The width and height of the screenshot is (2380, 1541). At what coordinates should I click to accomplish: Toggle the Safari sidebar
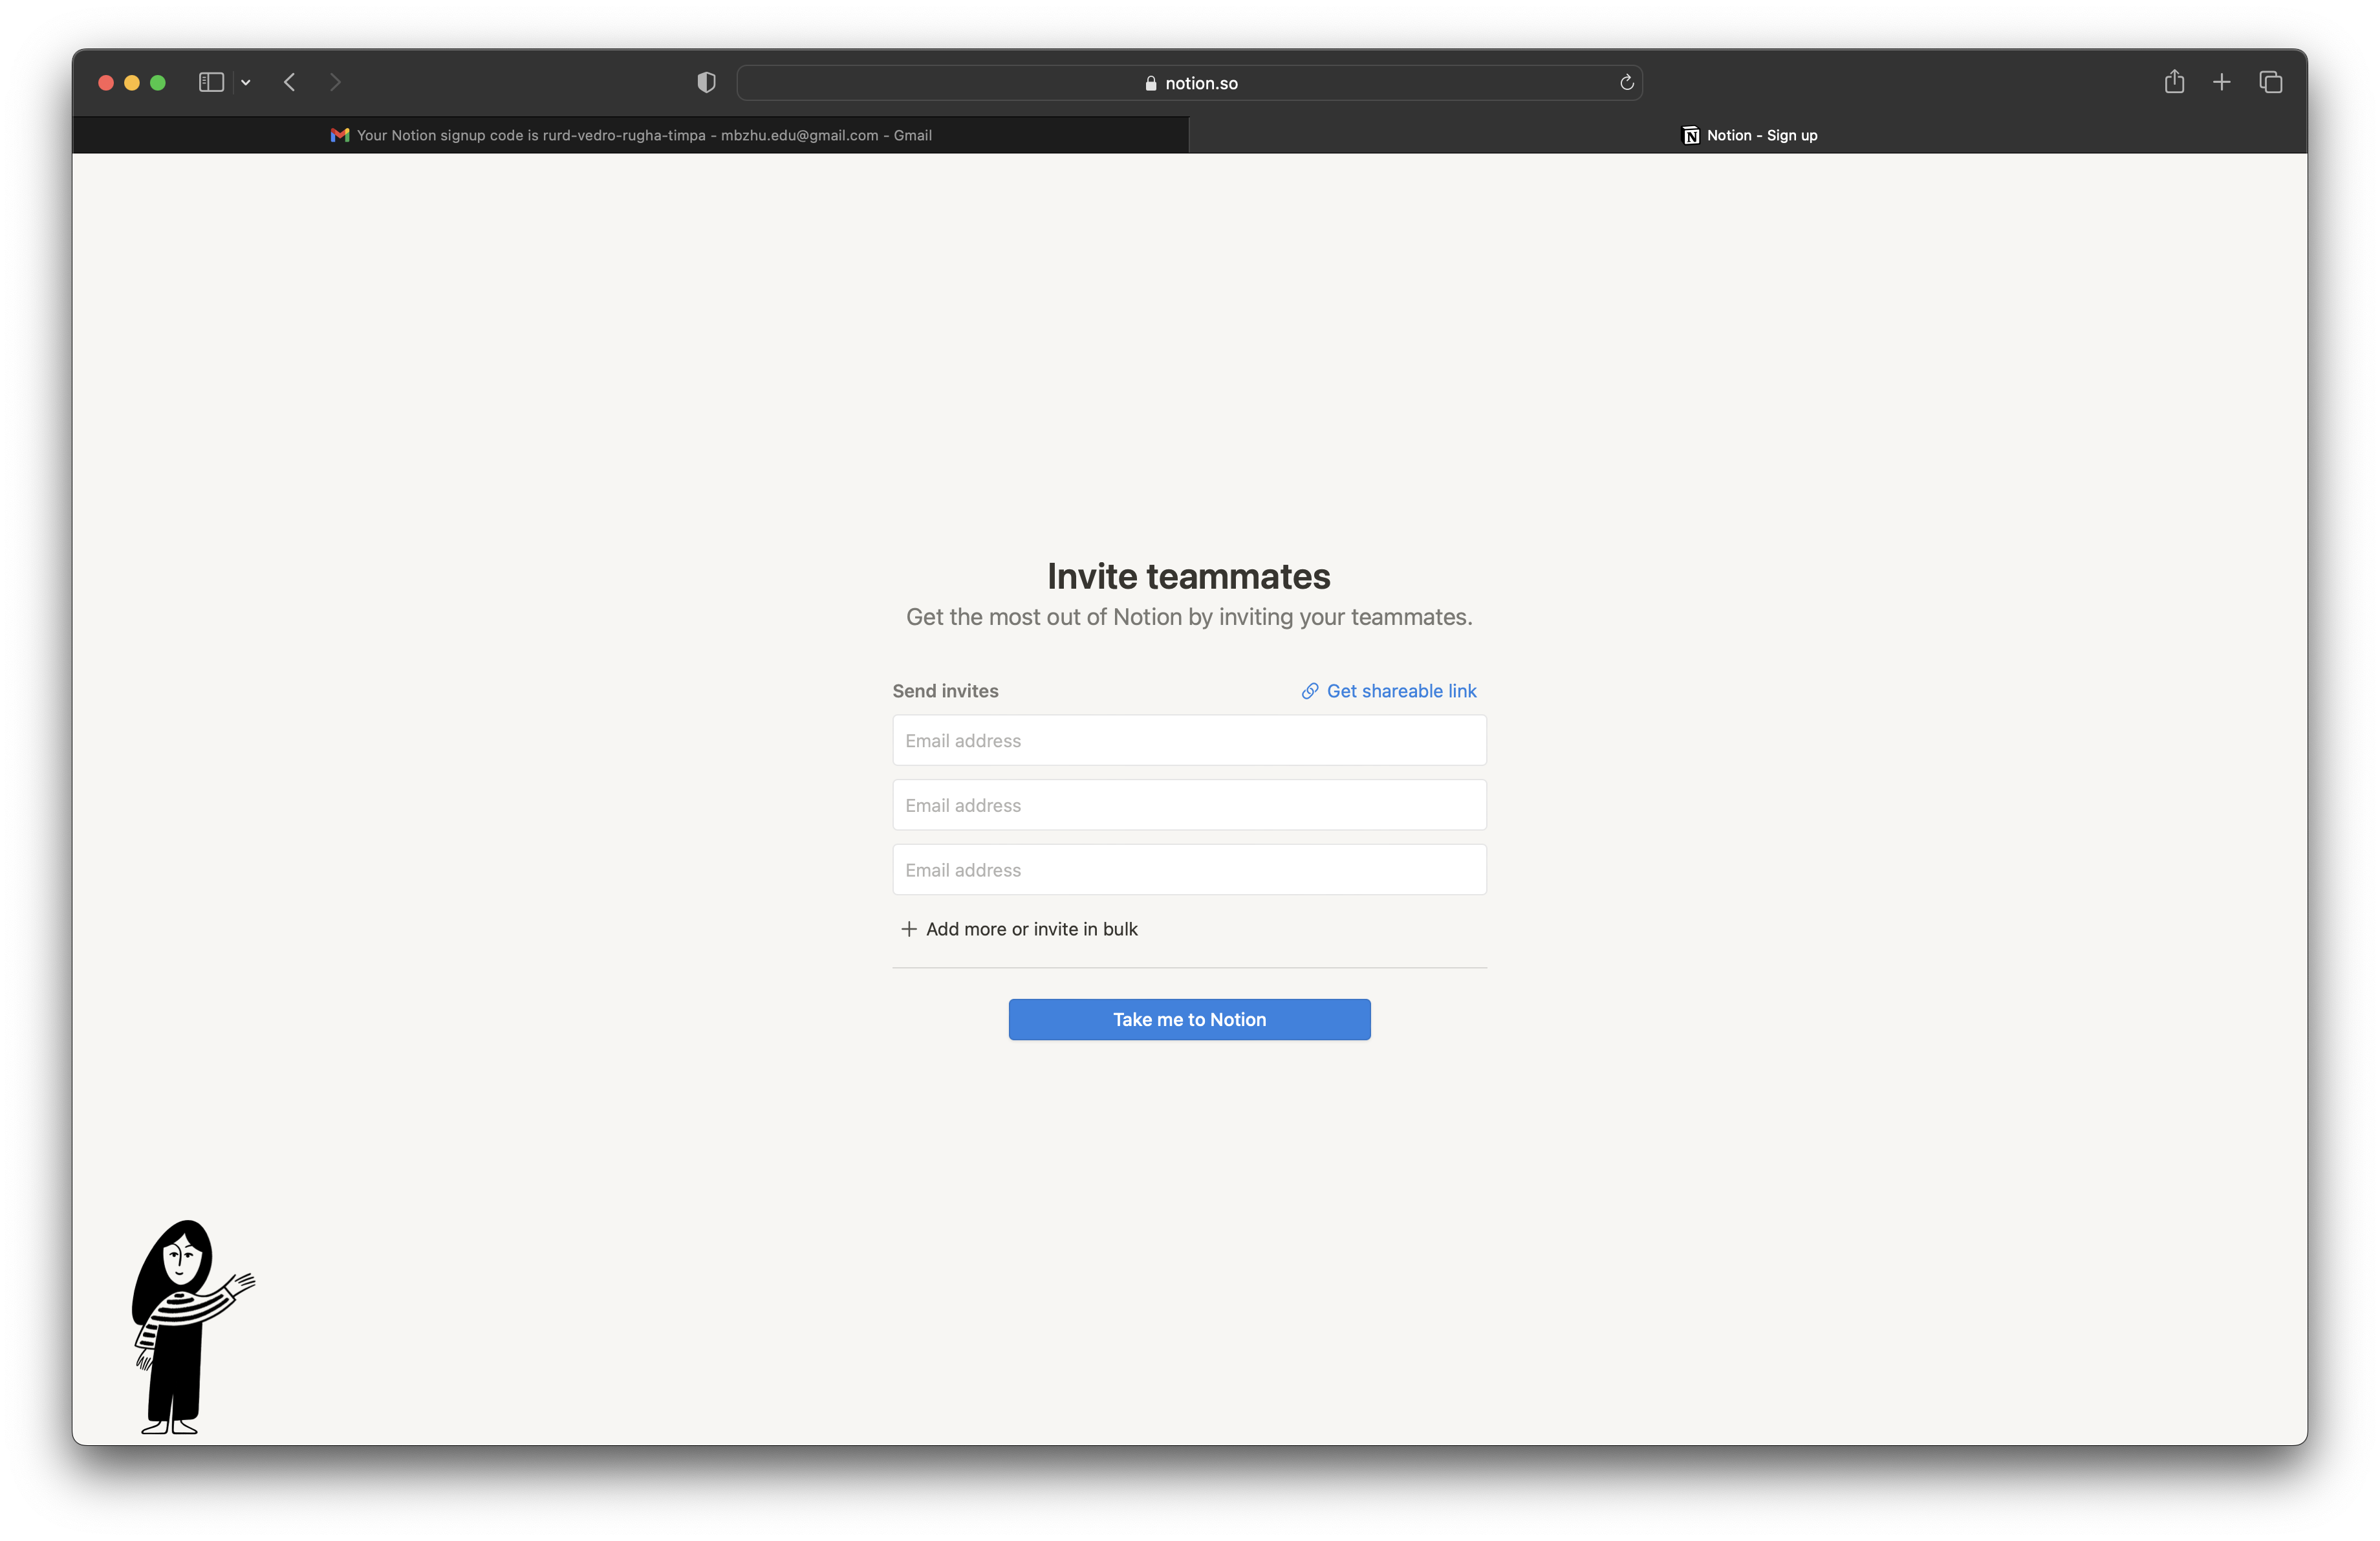[210, 82]
